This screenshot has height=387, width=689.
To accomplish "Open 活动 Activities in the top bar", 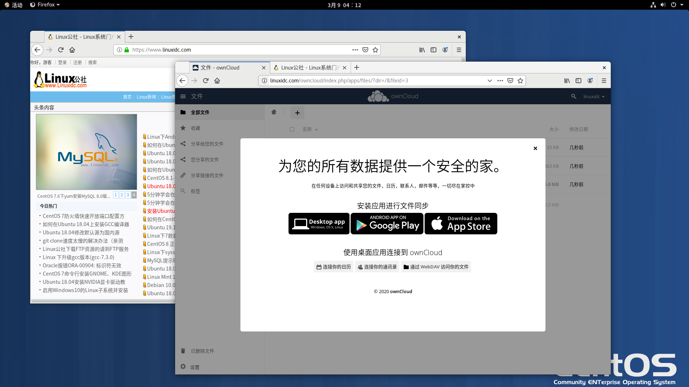I will tap(13, 5).
